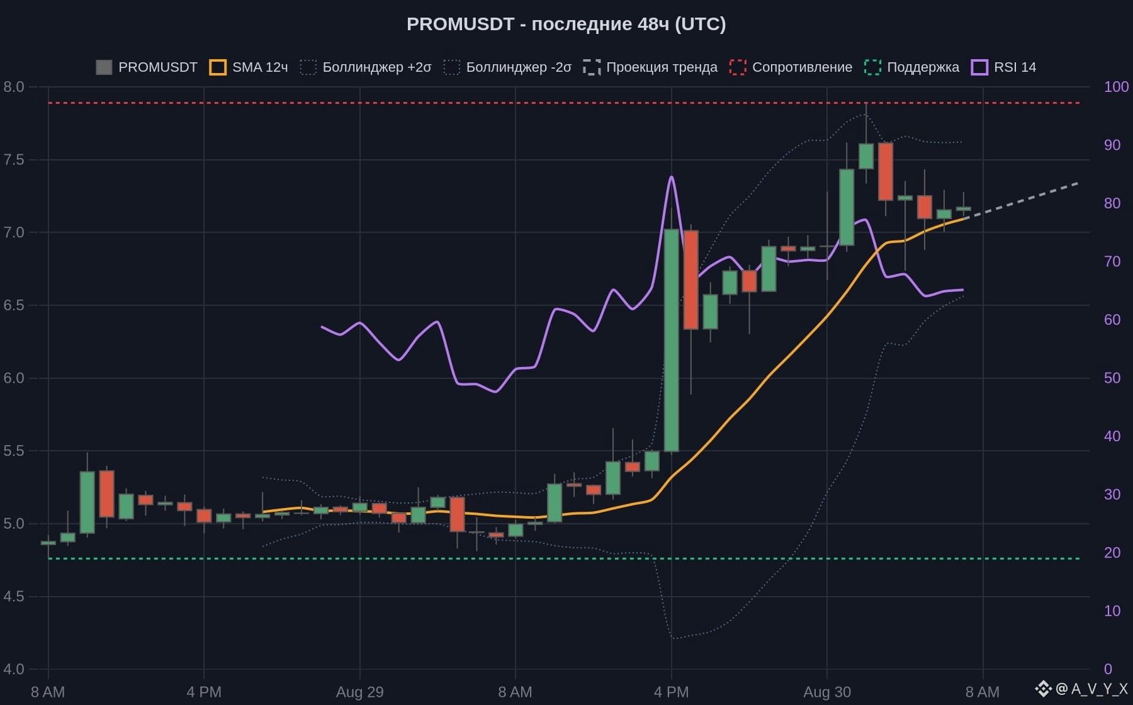Click the 70 value on RSI axis
This screenshot has height=705, width=1133.
click(x=1112, y=261)
